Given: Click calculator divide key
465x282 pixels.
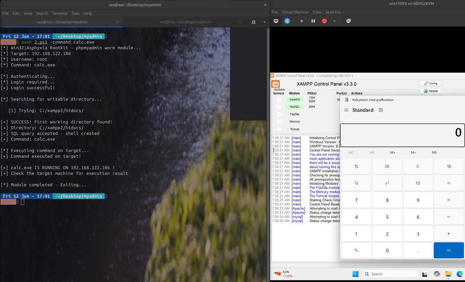Looking at the screenshot, I should tap(449, 183).
